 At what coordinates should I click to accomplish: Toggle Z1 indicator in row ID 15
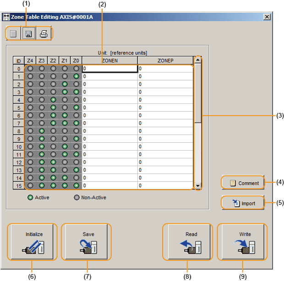pos(65,185)
